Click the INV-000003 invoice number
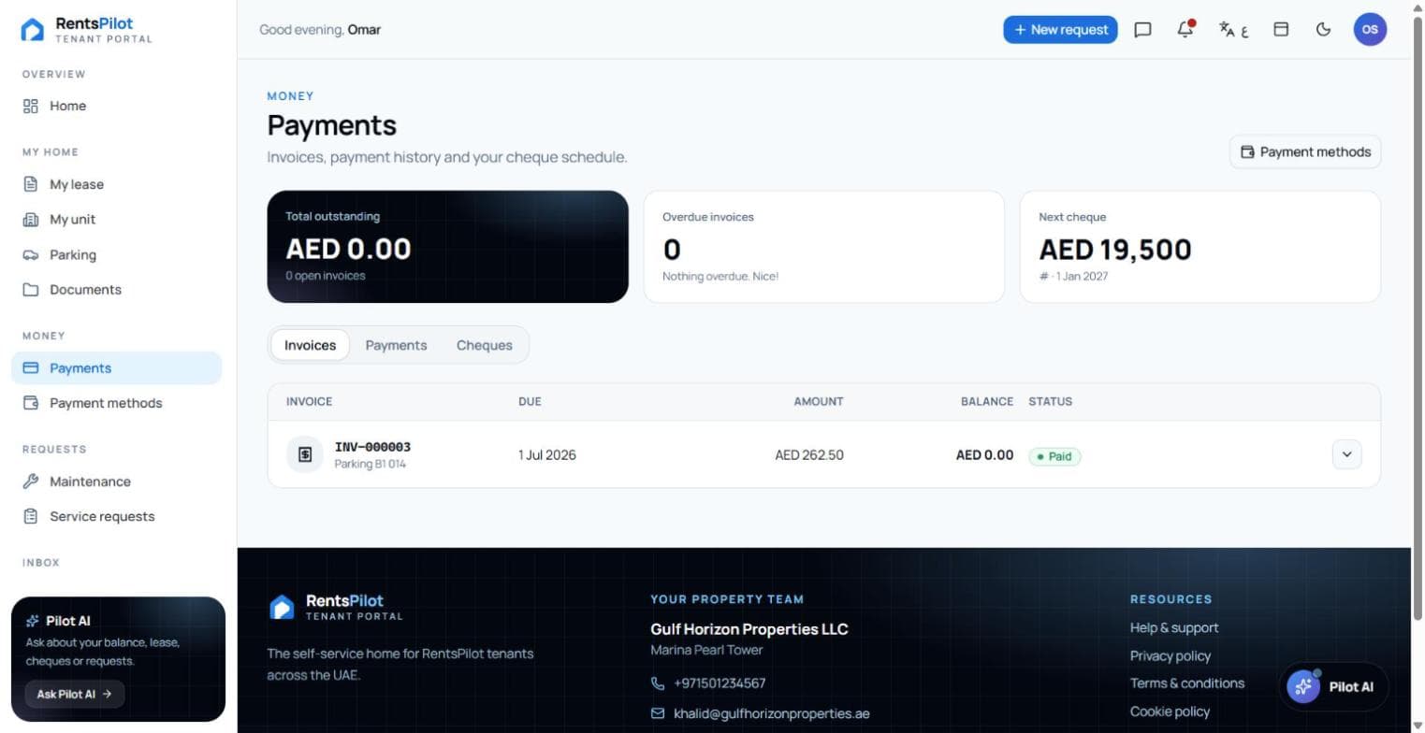 tap(372, 447)
